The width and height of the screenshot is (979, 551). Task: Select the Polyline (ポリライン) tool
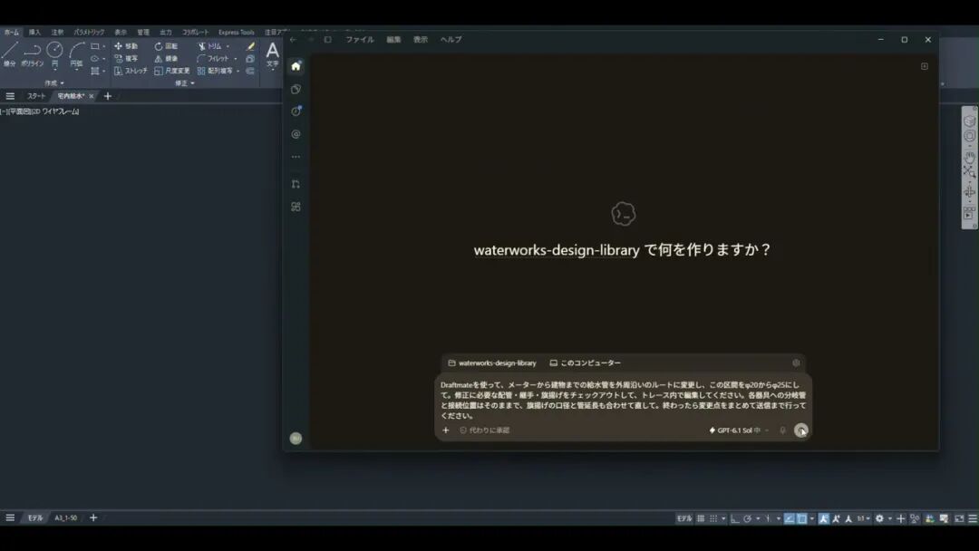point(32,53)
